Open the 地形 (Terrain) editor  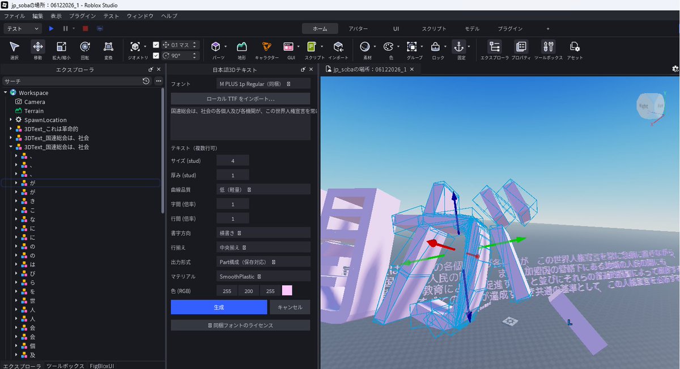242,47
